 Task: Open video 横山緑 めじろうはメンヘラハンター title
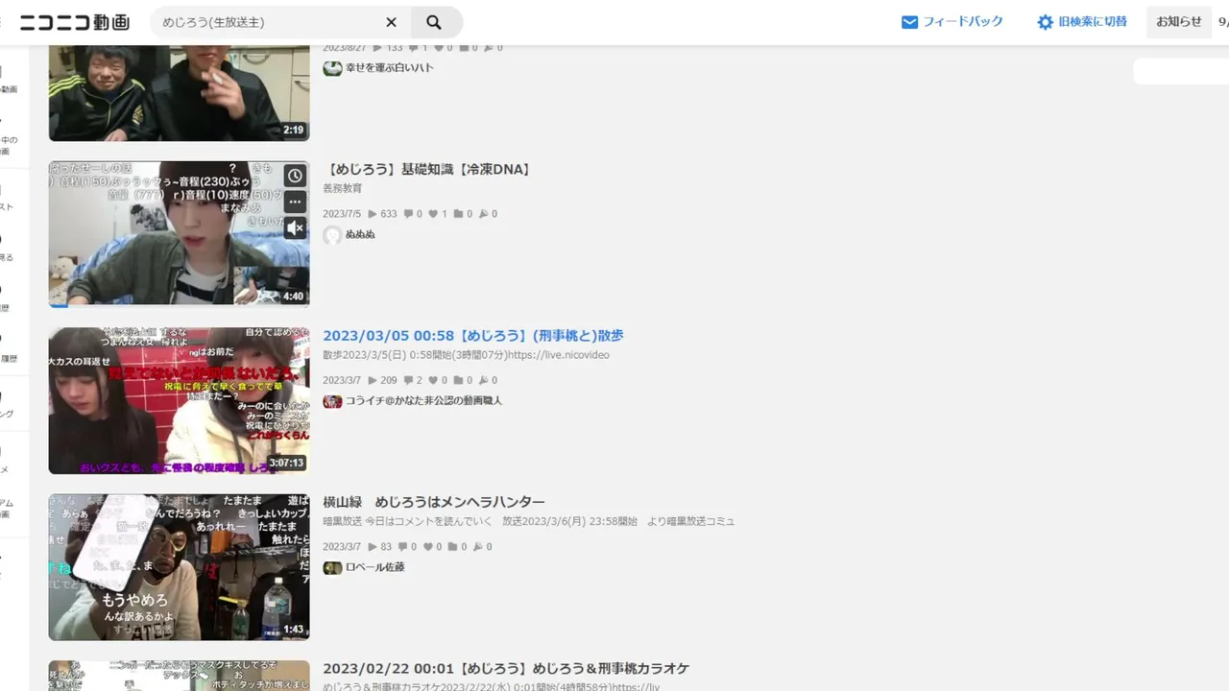pos(434,502)
